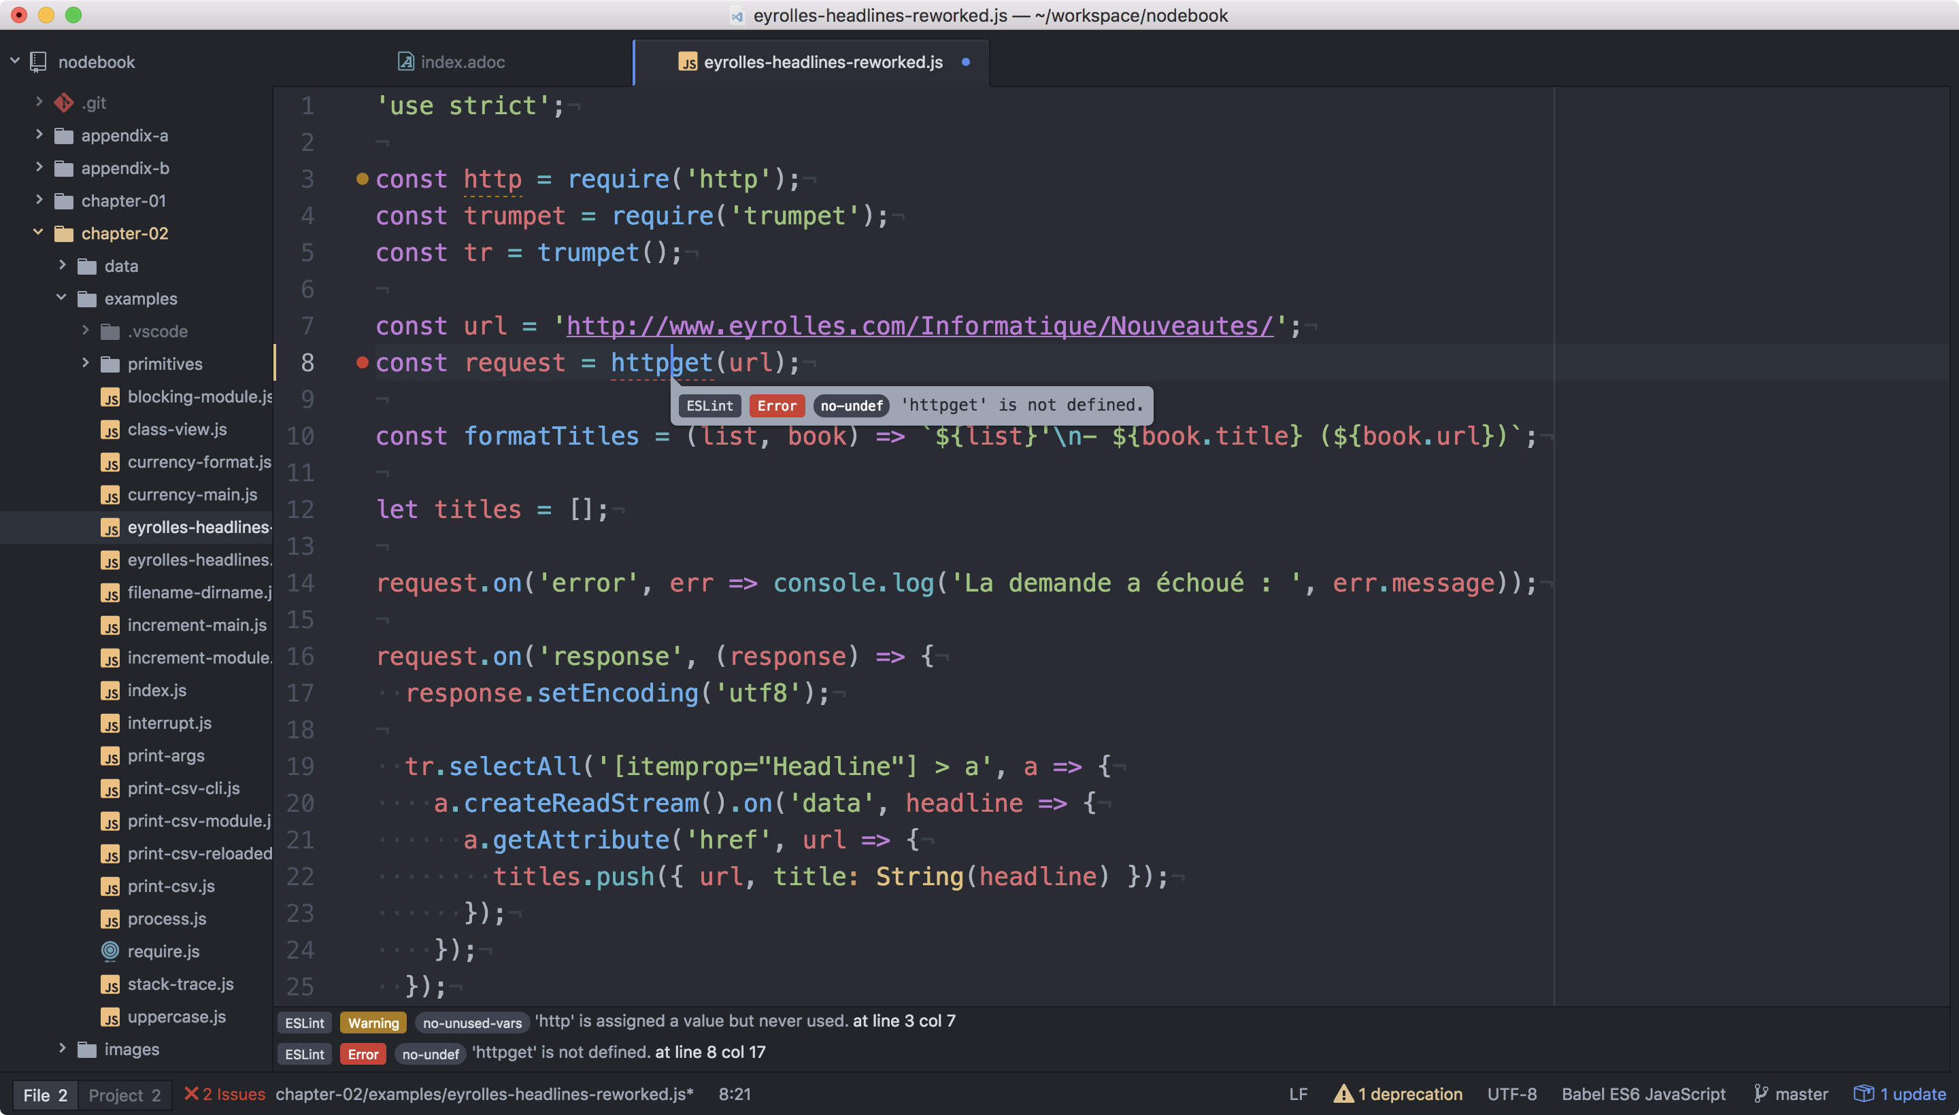Viewport: 1959px width, 1115px height.
Task: Click the orange warning dot on line 3
Action: point(363,179)
